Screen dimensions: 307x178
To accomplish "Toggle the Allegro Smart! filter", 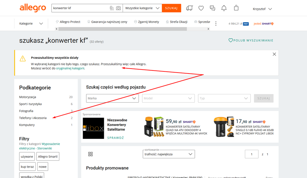I will tap(48, 157).
